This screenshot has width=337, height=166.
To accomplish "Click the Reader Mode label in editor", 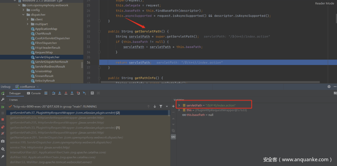I will [324, 3].
